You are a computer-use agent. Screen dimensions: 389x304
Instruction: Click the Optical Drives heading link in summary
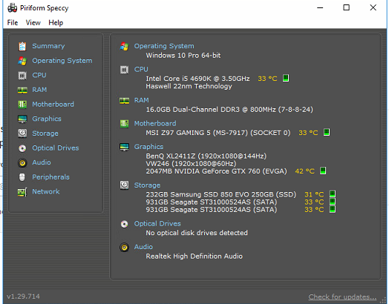[x=157, y=224]
